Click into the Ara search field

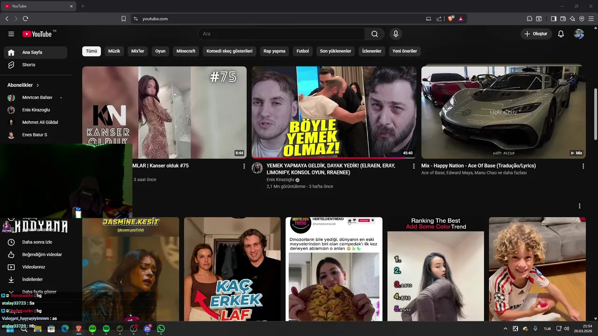point(282,34)
